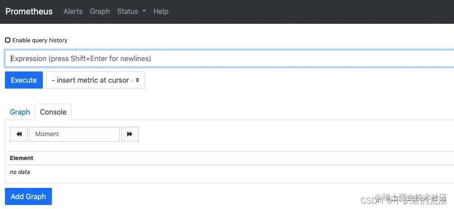Step evaluation time backward with rewind icon
Screen dimensions: 454x209
pyautogui.click(x=19, y=134)
